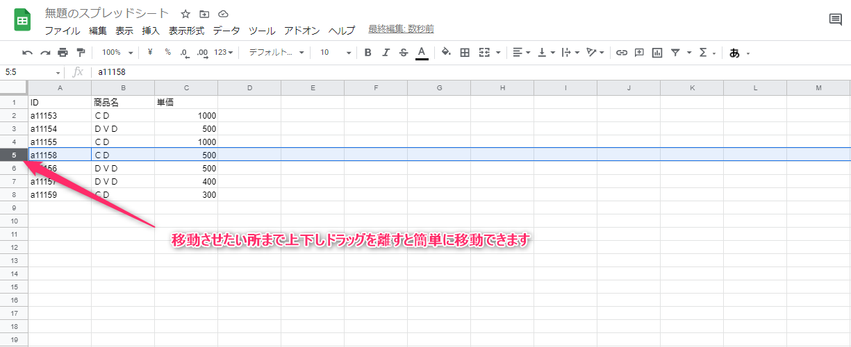Click the name box showing 5:5
The width and height of the screenshot is (851, 347).
tap(32, 72)
